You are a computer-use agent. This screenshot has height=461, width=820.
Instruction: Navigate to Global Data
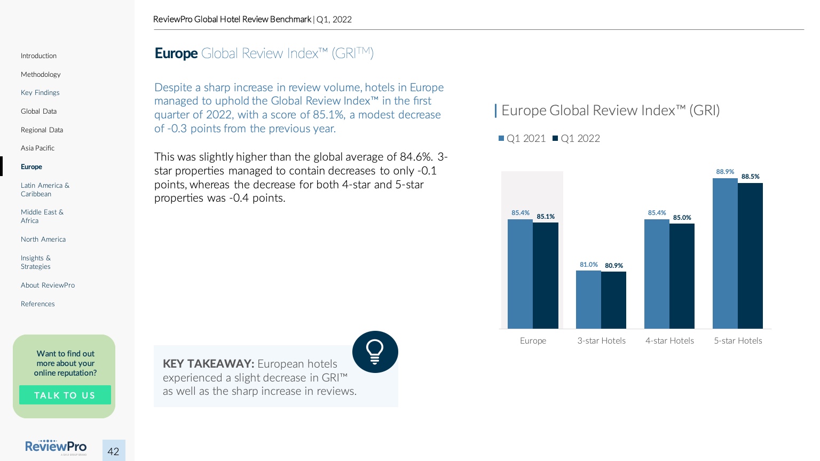click(38, 112)
